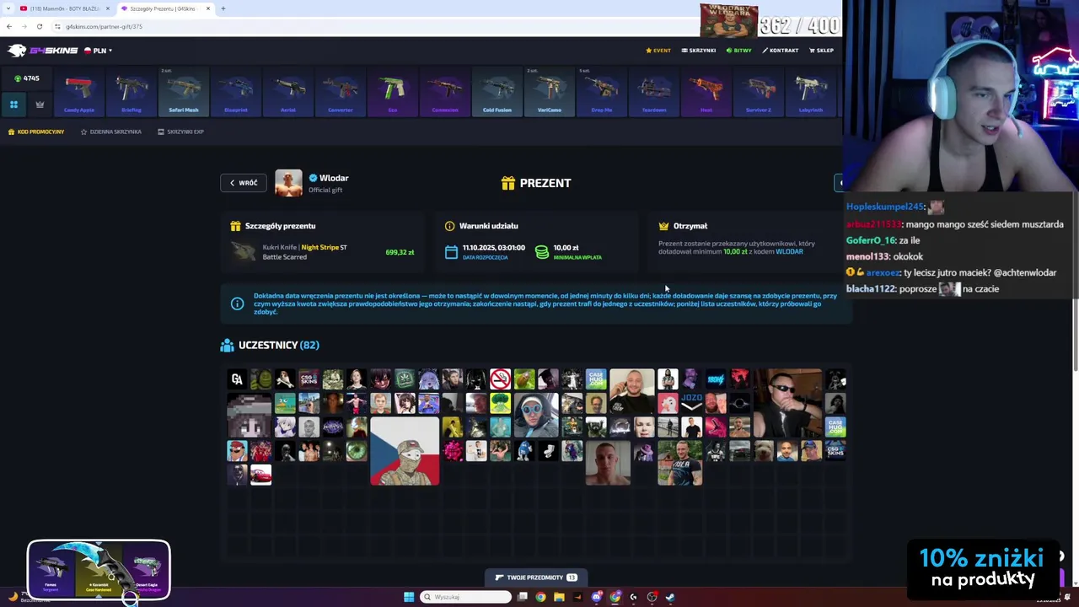This screenshot has height=607, width=1079.
Task: Click the Kukri Knife Night Stripe text
Action: coord(304,248)
